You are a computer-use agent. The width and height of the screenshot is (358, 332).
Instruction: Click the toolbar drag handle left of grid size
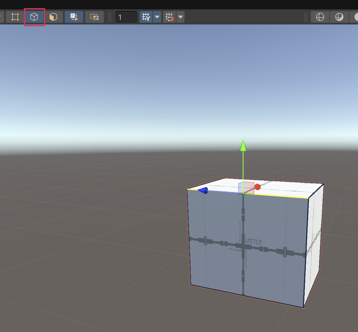point(110,17)
